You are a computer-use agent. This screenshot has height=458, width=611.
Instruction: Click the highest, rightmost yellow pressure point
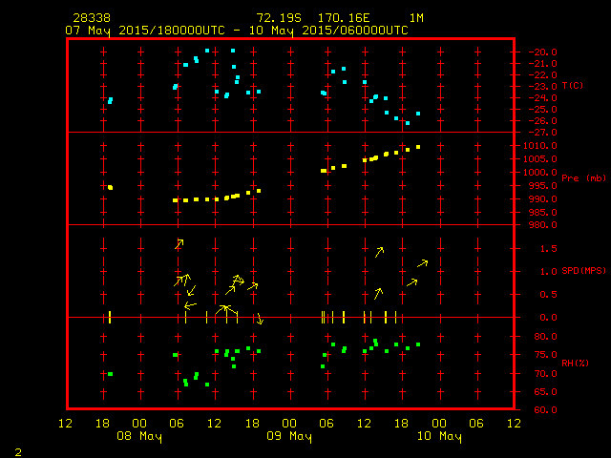(x=418, y=147)
